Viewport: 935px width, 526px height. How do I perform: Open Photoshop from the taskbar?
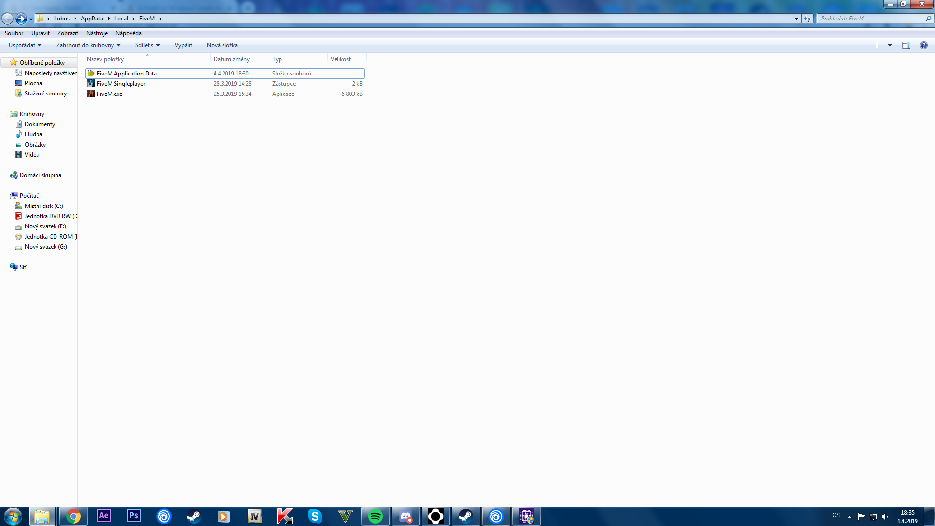[x=133, y=516]
